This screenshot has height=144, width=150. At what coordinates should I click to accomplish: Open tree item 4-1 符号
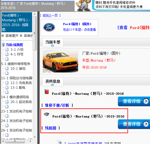click(17, 54)
